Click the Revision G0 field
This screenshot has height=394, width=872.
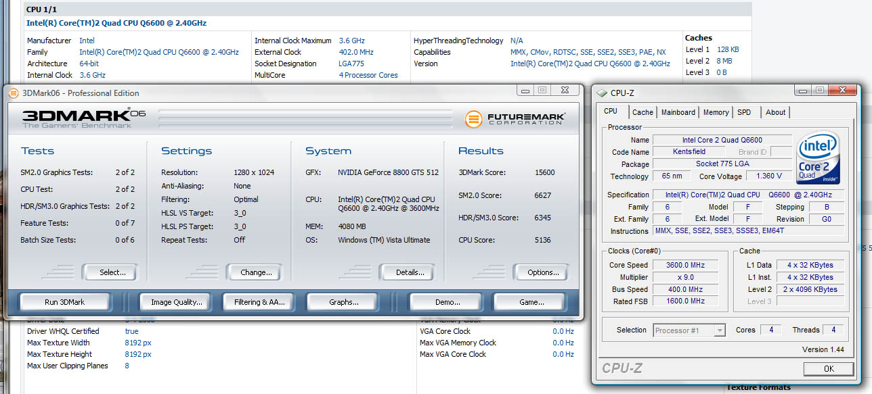pos(826,219)
